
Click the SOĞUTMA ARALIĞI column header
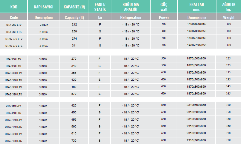click(130, 7)
